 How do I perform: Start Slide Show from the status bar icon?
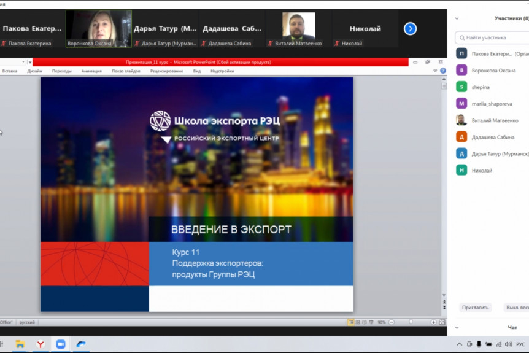[371, 322]
